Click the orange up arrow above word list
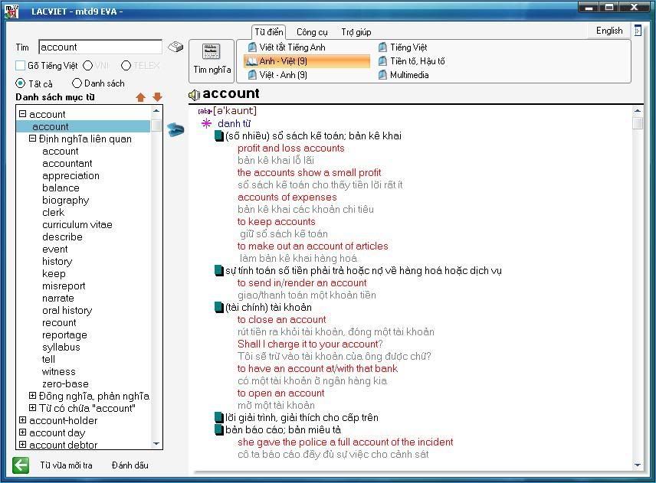656x483 pixels. click(x=140, y=97)
